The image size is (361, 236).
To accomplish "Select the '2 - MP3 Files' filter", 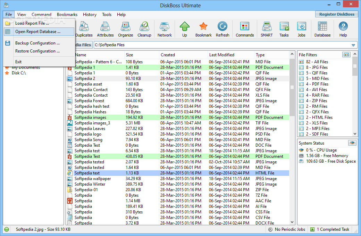I will click(x=318, y=128).
